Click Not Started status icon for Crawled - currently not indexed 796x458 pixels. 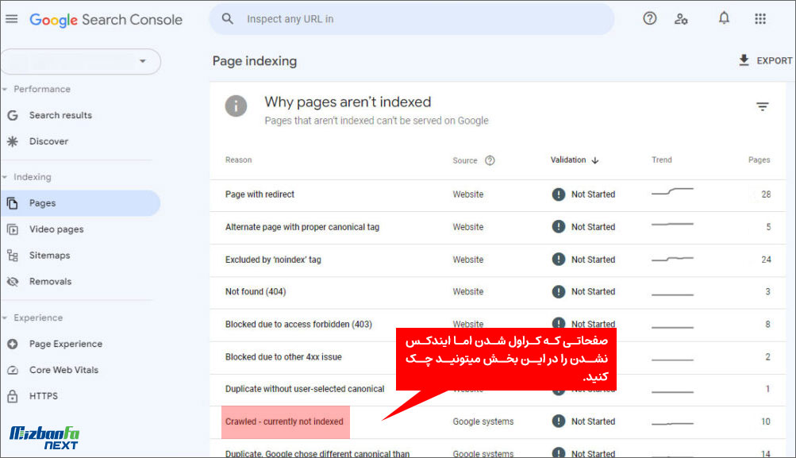(559, 421)
